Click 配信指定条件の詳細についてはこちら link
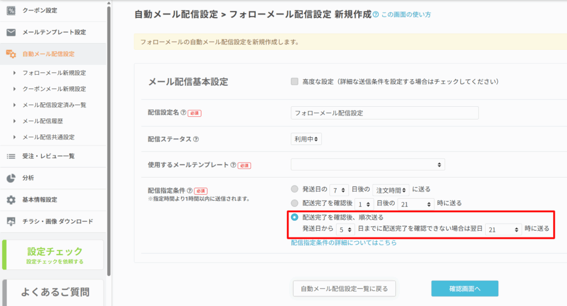 click(x=343, y=242)
